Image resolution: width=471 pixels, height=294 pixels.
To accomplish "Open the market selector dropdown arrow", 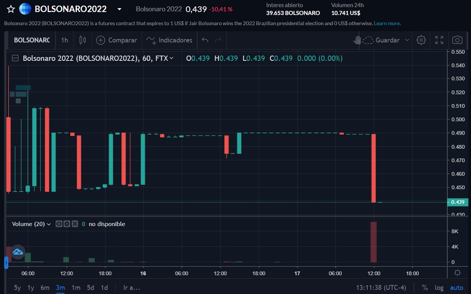I will coord(119,9).
